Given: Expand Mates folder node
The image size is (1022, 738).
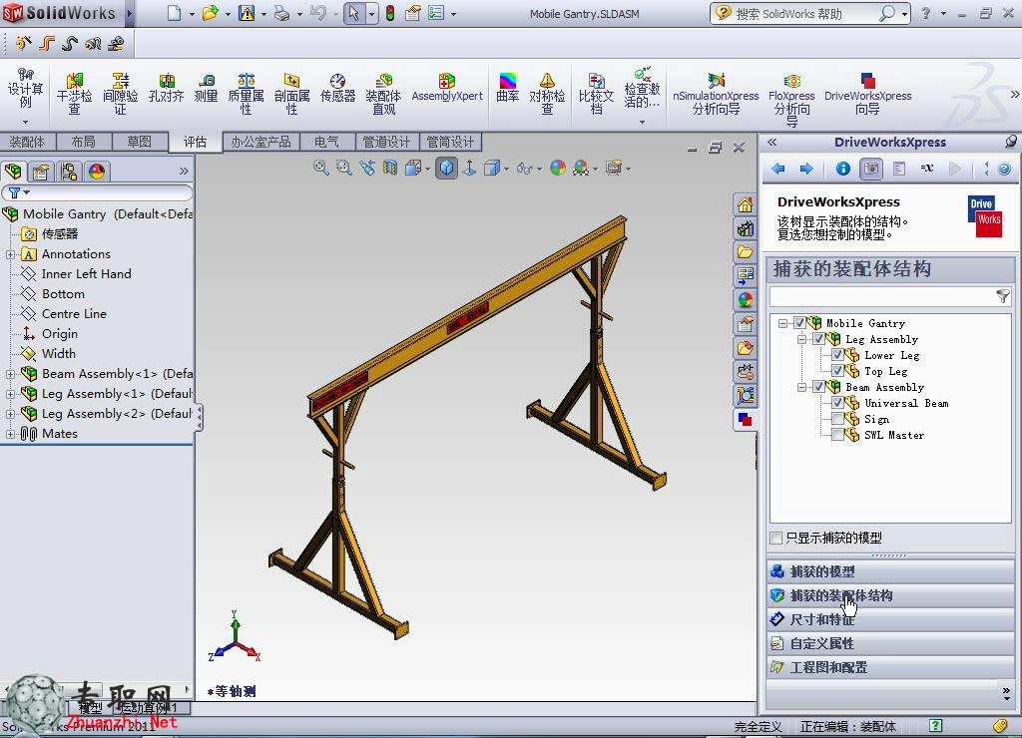Looking at the screenshot, I should click(x=10, y=434).
